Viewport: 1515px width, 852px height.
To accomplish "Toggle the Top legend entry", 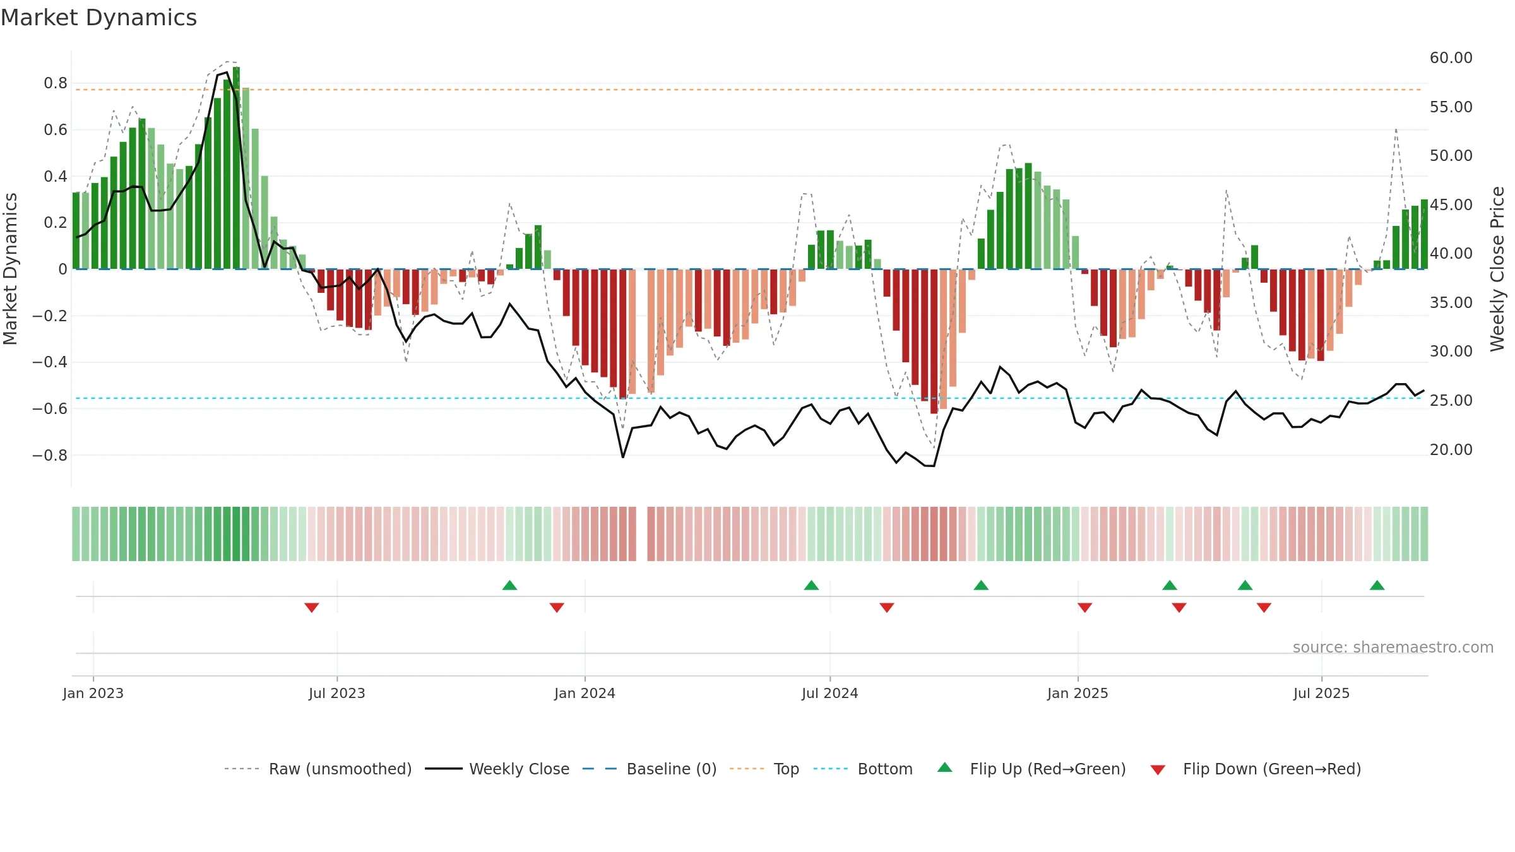I will [764, 769].
